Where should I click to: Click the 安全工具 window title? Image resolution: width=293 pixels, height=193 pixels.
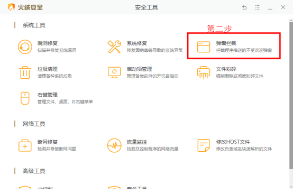pos(146,7)
